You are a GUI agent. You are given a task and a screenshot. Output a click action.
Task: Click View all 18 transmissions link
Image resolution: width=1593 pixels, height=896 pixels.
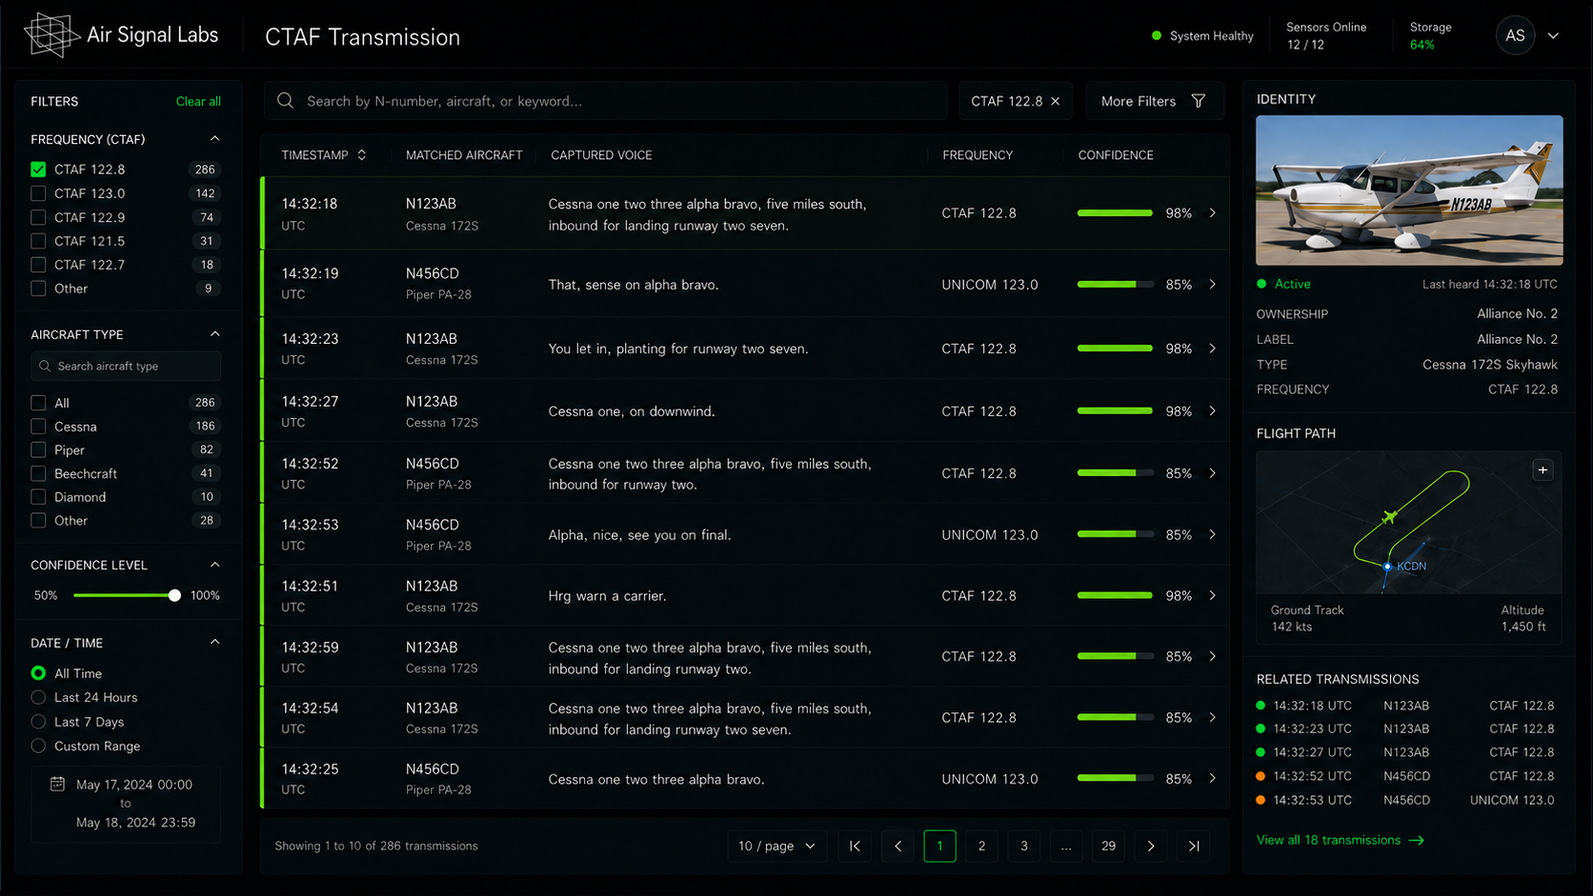1340,840
